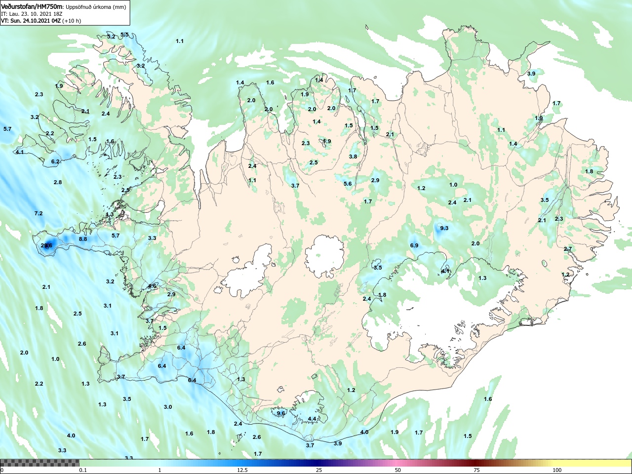Click the 6.2 precipitation value

pos(55,161)
